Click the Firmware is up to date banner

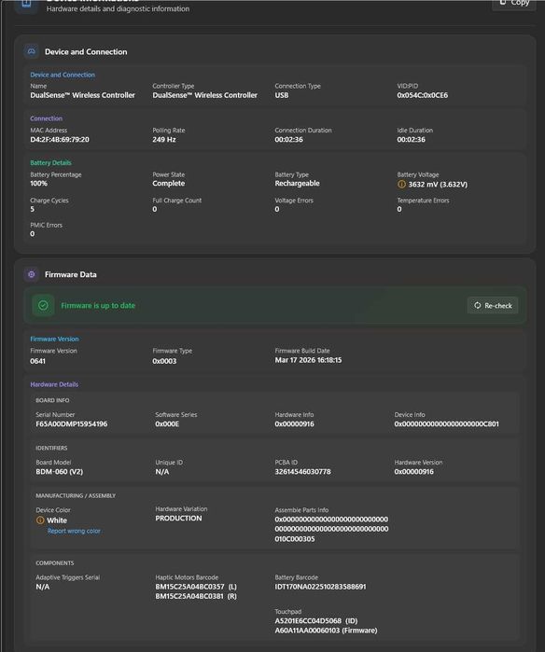point(275,306)
